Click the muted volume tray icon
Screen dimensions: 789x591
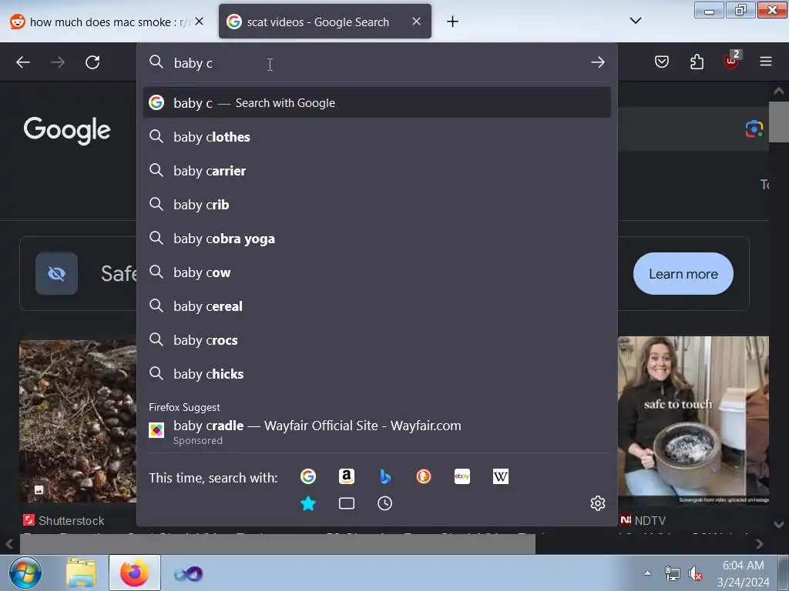695,573
